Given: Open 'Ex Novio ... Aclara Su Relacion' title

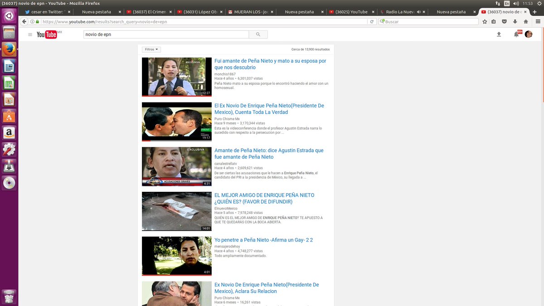Looking at the screenshot, I should [267, 288].
